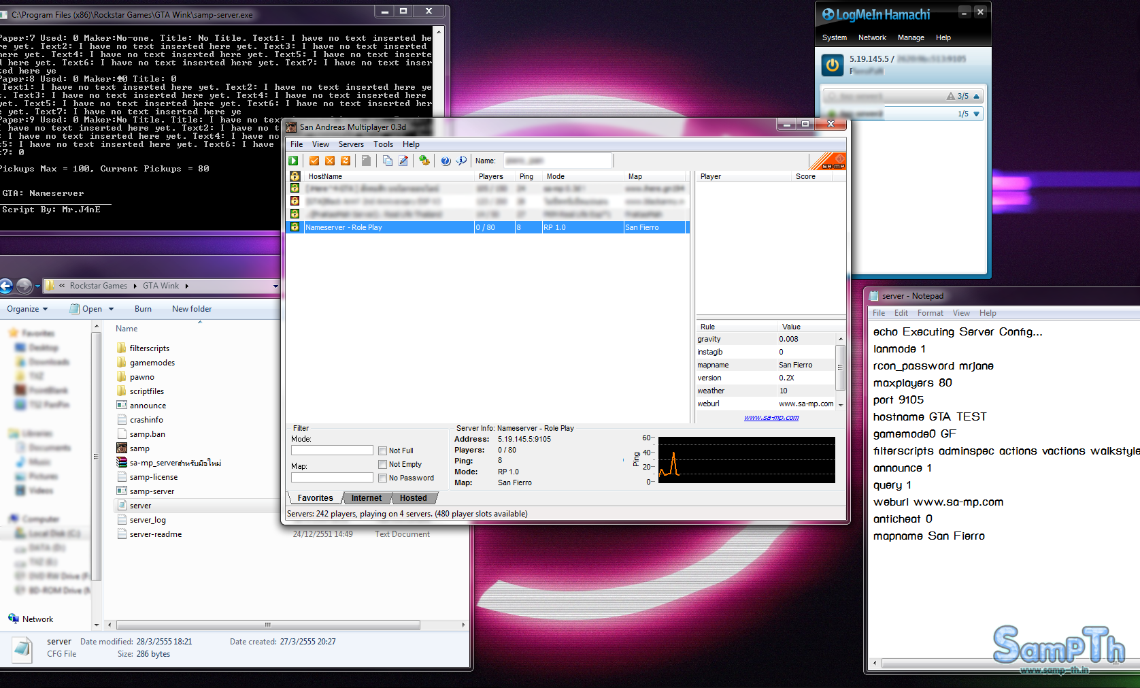This screenshot has width=1140, height=688.
Task: Open Explorer recent pages dropdown arrow
Action: (37, 286)
